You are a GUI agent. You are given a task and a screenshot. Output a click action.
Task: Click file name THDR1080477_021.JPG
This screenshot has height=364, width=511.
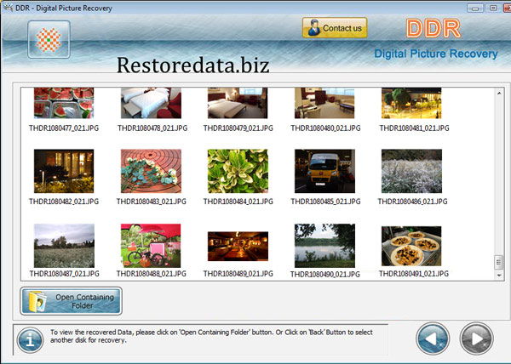click(x=64, y=128)
